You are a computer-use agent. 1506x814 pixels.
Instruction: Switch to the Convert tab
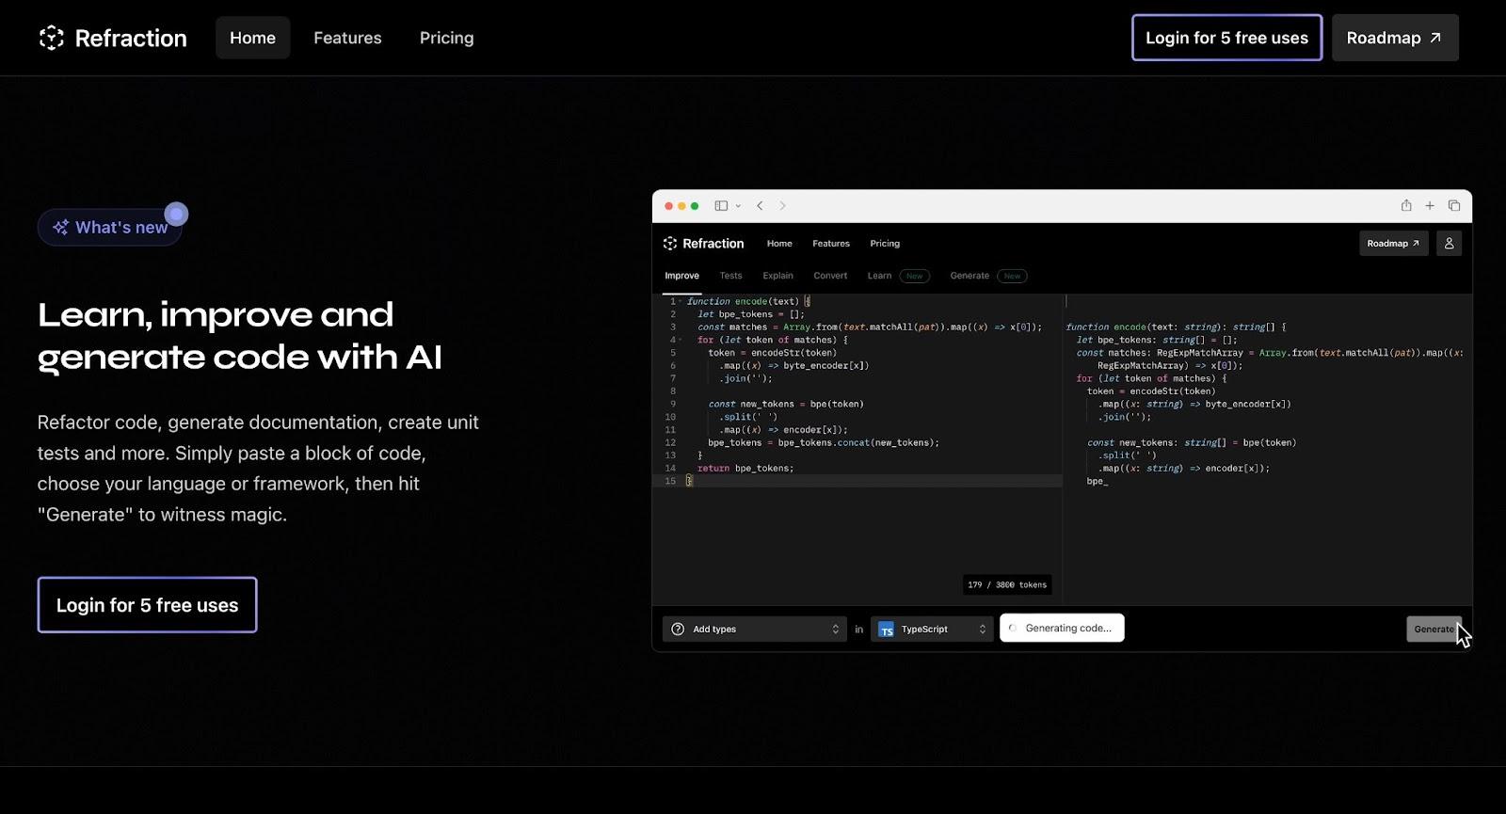pos(830,276)
